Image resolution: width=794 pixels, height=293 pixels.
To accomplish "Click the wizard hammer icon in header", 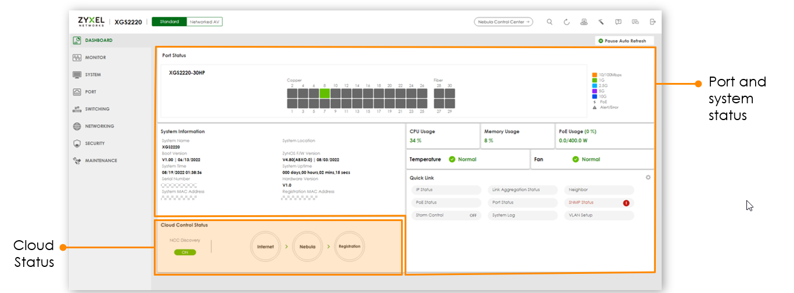I will 601,22.
